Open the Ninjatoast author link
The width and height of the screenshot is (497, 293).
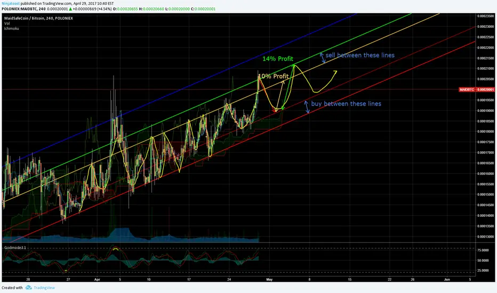pyautogui.click(x=11, y=4)
